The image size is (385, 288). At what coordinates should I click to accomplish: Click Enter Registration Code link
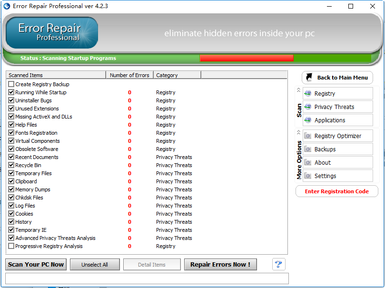(336, 191)
